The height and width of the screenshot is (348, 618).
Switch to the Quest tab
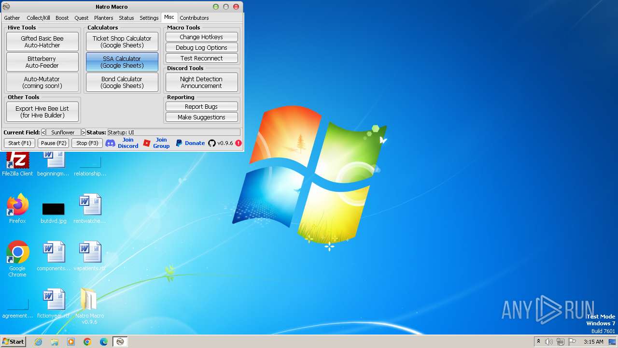click(82, 18)
